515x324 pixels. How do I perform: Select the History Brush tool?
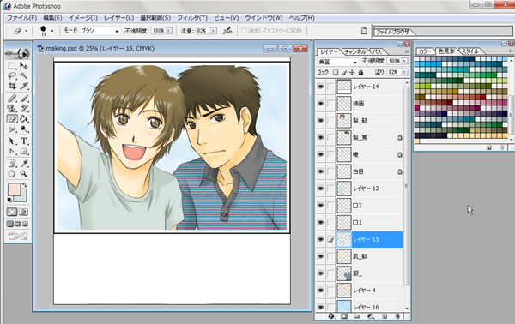point(24,109)
